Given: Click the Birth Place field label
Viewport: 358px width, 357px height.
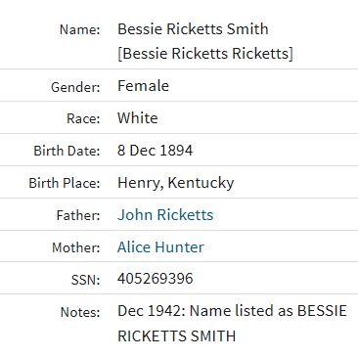Looking at the screenshot, I should click(x=65, y=183).
